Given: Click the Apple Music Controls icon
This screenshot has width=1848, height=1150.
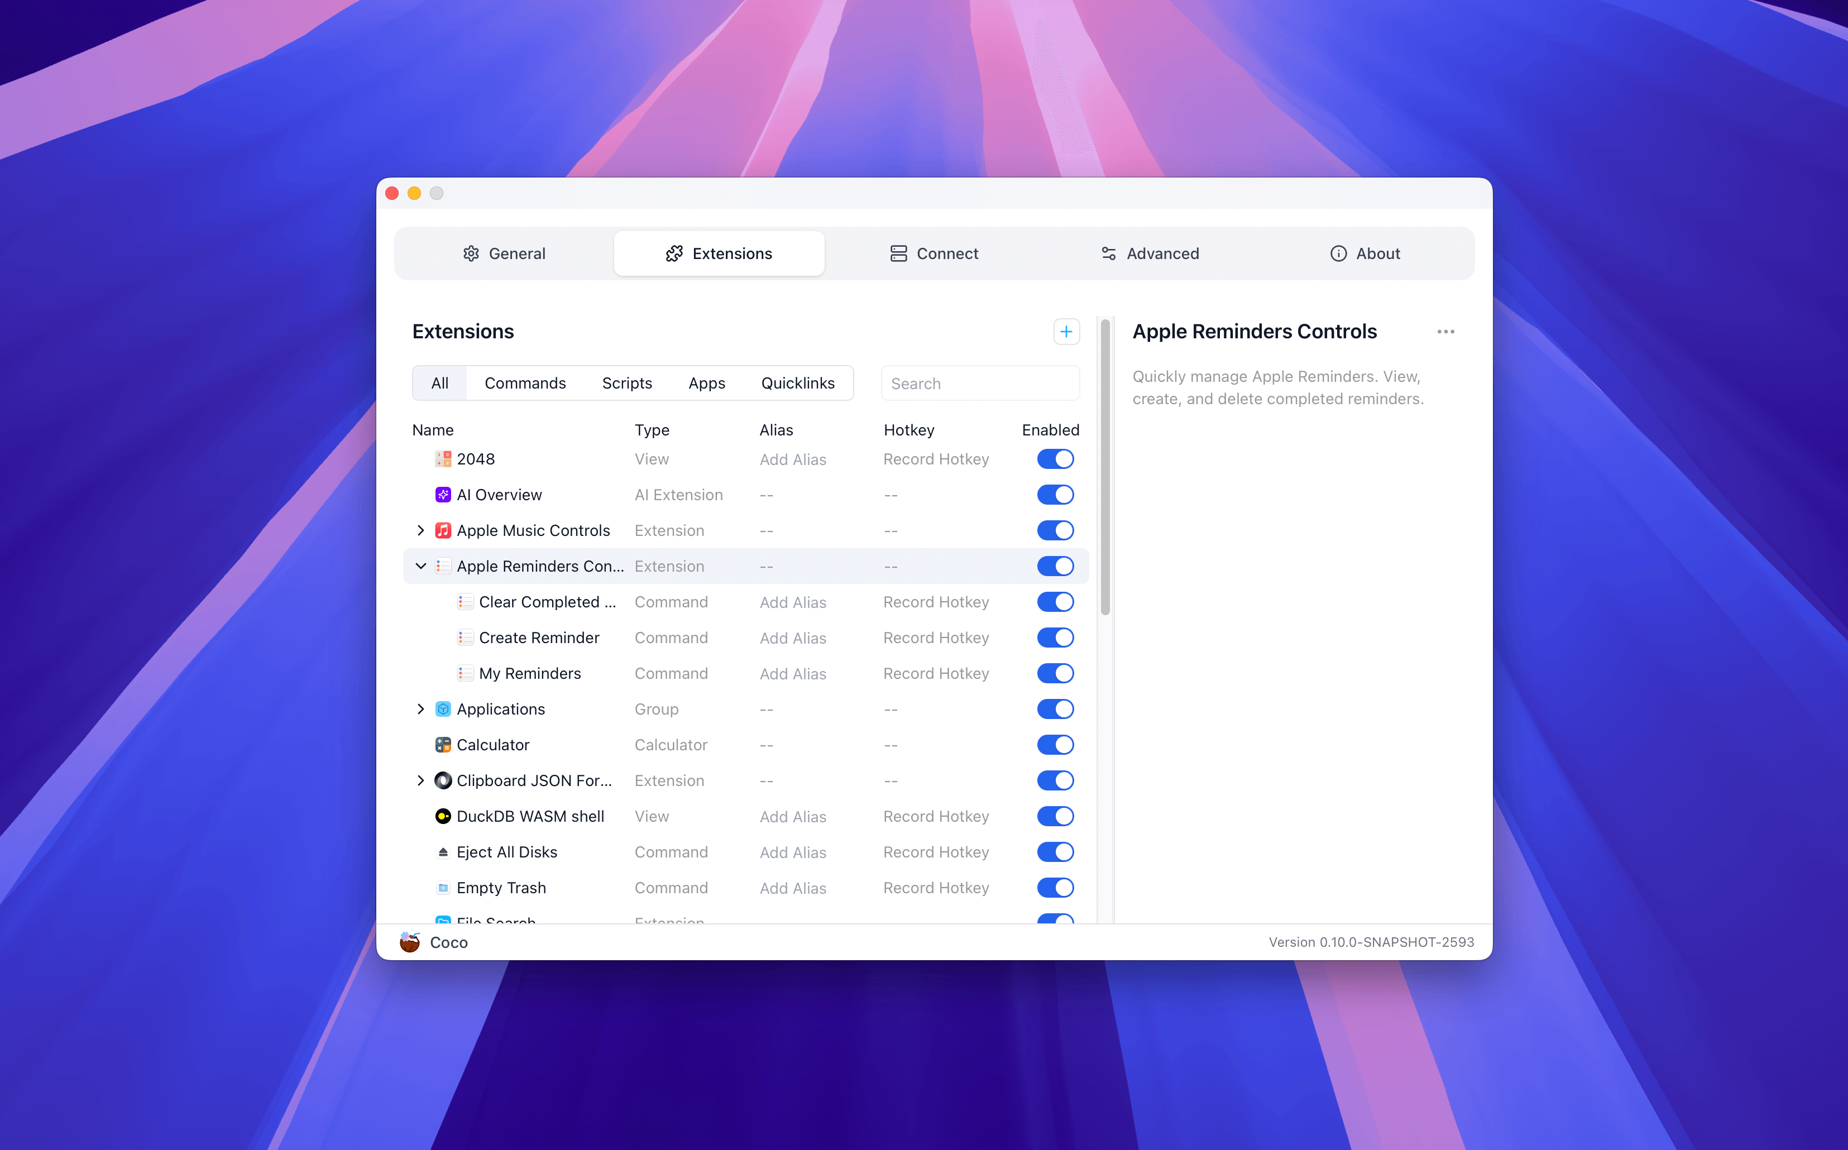Looking at the screenshot, I should coord(443,530).
